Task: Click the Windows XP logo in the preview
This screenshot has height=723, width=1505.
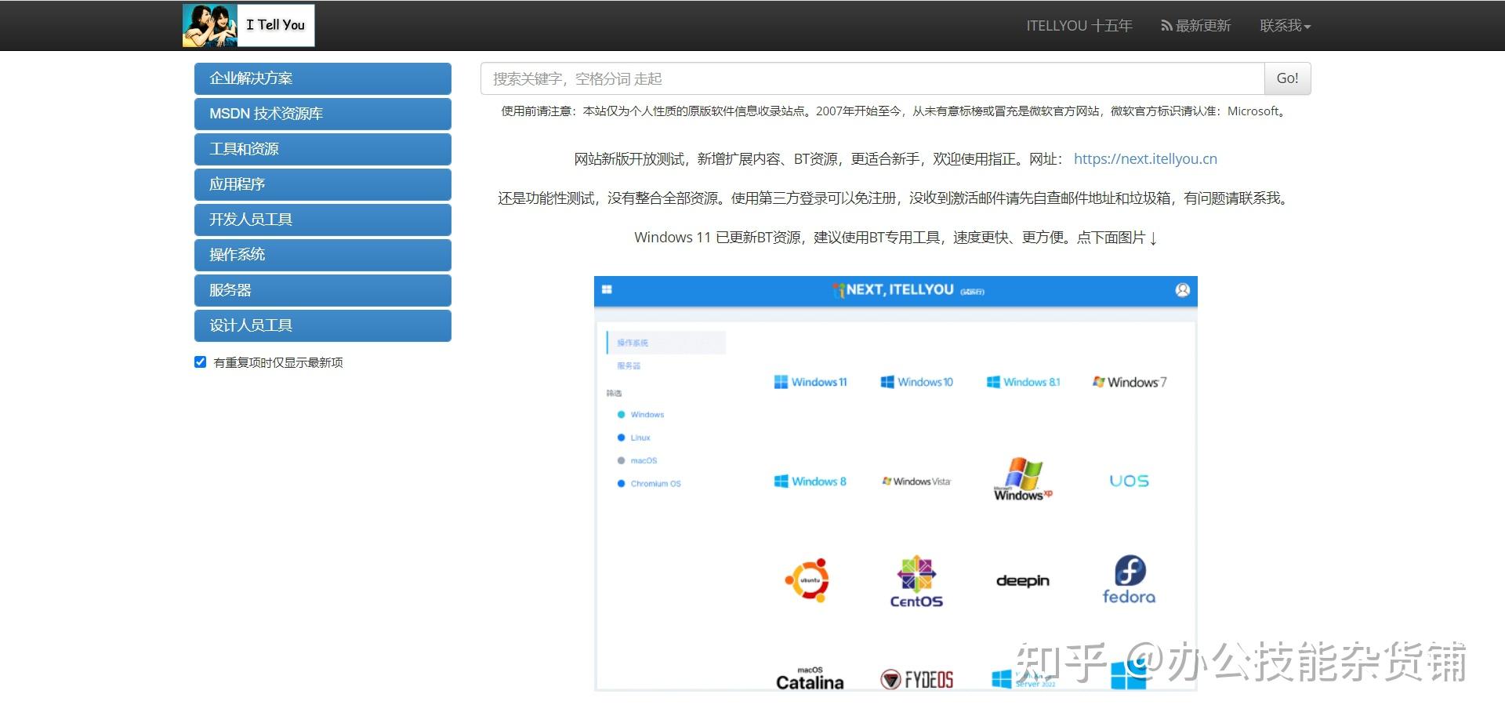Action: tap(1023, 479)
